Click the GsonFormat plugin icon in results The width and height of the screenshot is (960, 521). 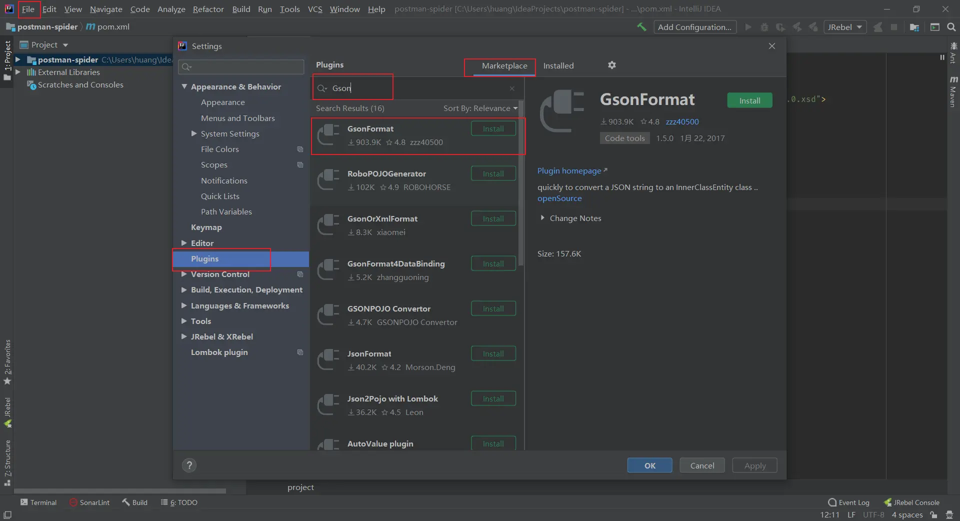point(328,135)
